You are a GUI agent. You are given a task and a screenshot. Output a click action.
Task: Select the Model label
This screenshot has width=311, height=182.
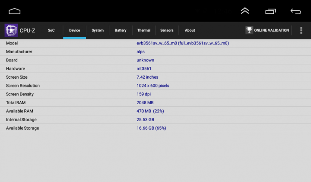coord(12,43)
